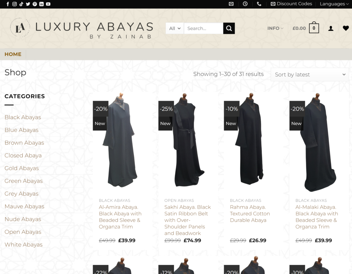Open the 'Sort by latest' dropdown
352x274 pixels.
pos(309,74)
